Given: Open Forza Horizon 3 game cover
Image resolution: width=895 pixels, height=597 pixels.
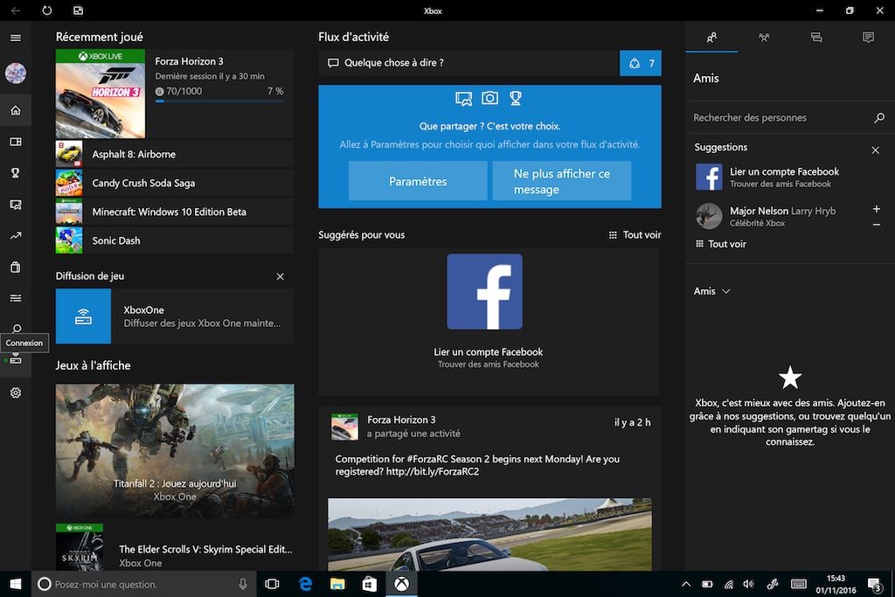Looking at the screenshot, I should [101, 94].
